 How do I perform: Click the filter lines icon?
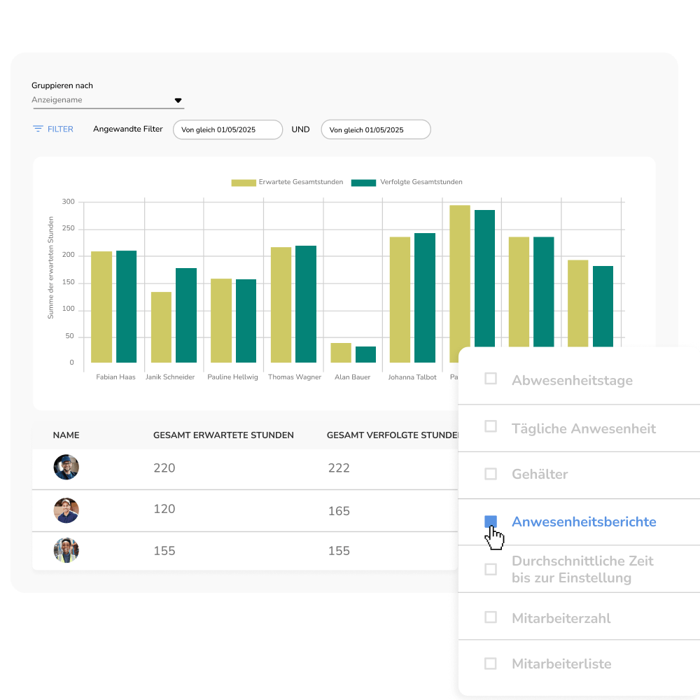(x=38, y=129)
